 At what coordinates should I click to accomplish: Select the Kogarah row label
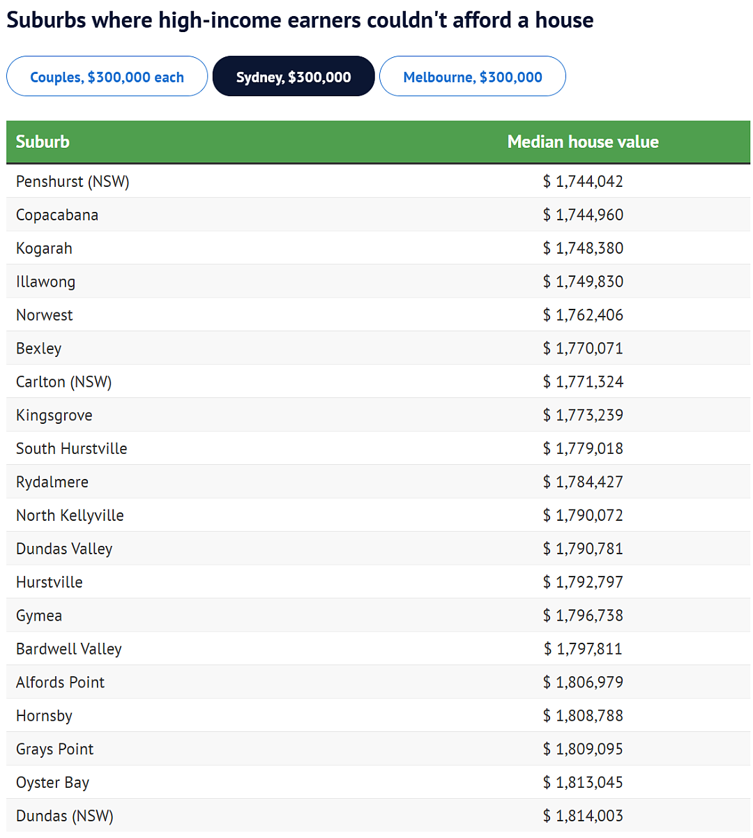(x=44, y=248)
